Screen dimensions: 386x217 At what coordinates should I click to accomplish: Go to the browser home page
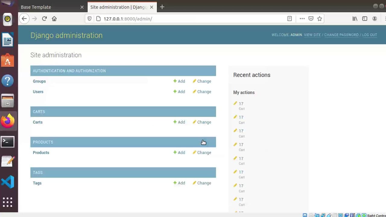tap(54, 19)
